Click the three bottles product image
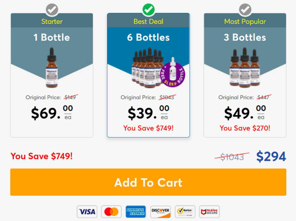Screen dimensions: 296x221 pyautogui.click(x=245, y=68)
